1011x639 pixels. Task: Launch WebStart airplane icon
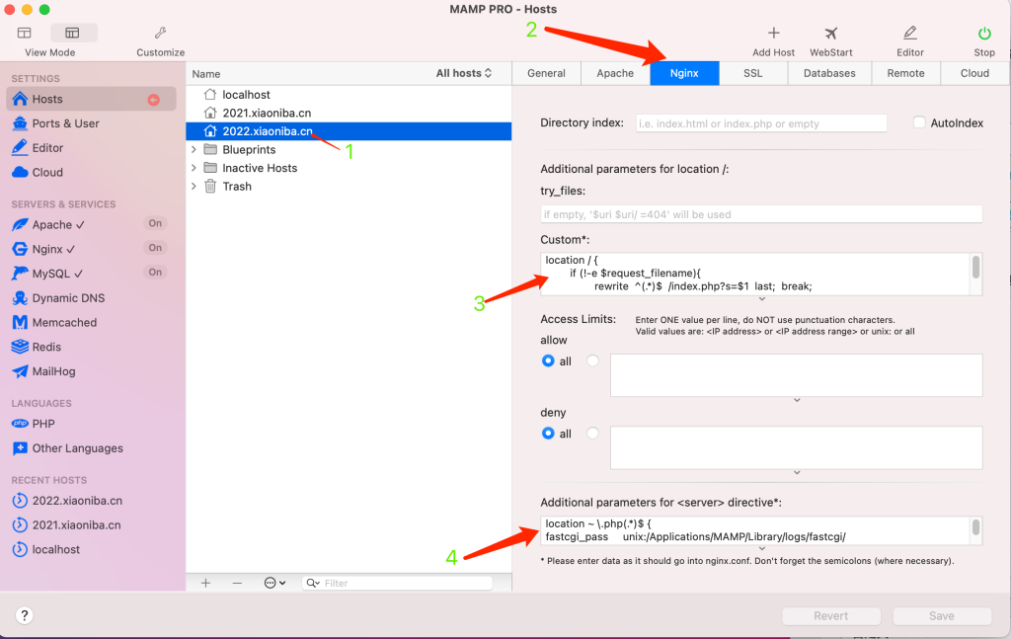[831, 33]
